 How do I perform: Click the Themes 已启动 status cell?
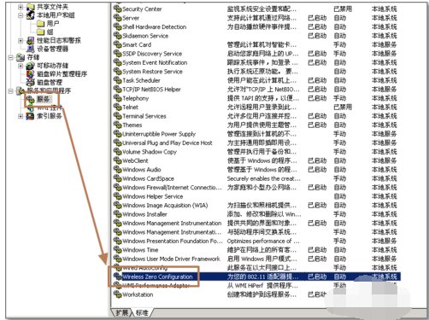(317, 125)
